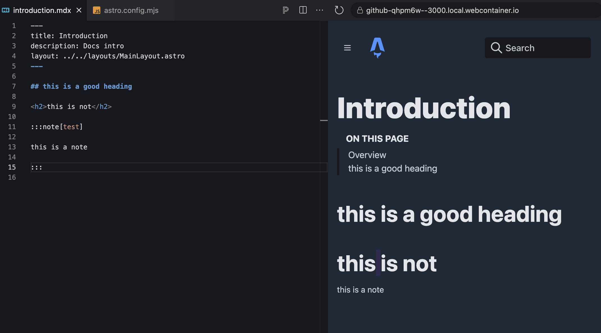Toggle the lock icon in the address bar
Image resolution: width=601 pixels, height=333 pixels.
pyautogui.click(x=359, y=10)
